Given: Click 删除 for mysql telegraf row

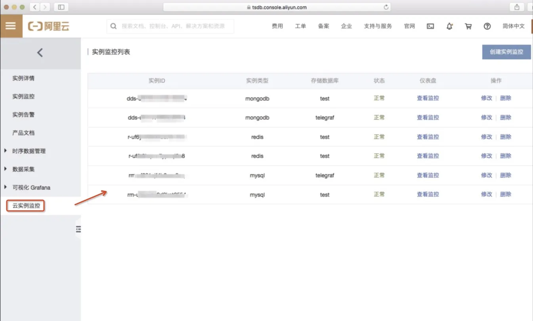Looking at the screenshot, I should pos(506,175).
